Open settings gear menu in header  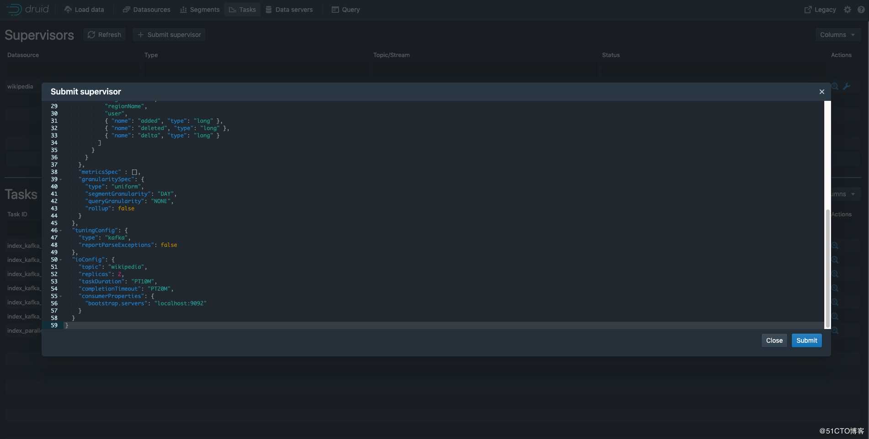(x=848, y=10)
